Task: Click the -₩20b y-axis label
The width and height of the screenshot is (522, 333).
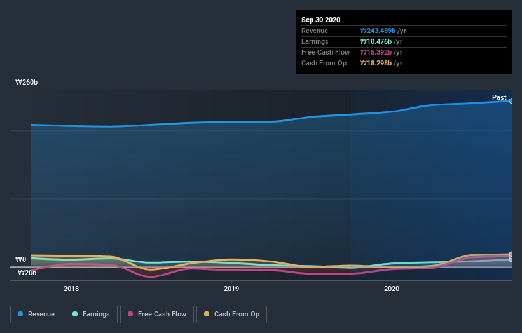Action: 25,273
